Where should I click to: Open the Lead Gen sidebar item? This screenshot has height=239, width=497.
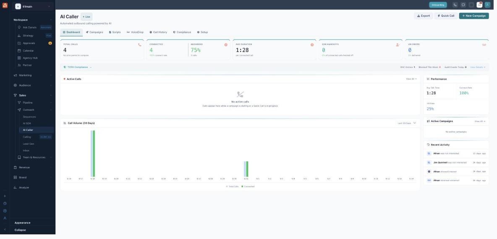tap(28, 144)
